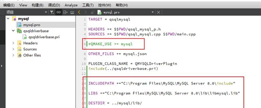Click the mysql.pro file icon in editor toolbar
261x108 pixels.
point(100,12)
